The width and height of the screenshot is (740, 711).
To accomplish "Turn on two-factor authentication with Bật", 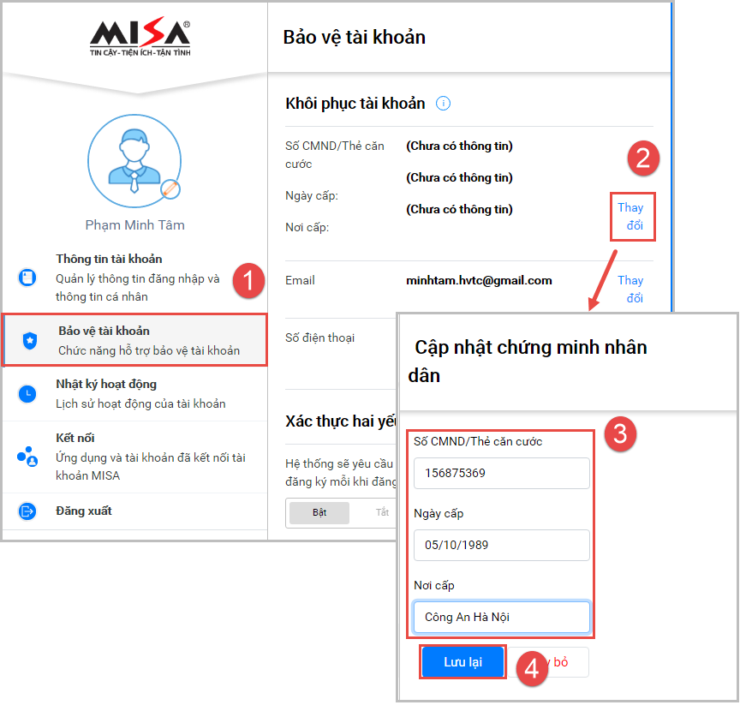I will pyautogui.click(x=319, y=512).
